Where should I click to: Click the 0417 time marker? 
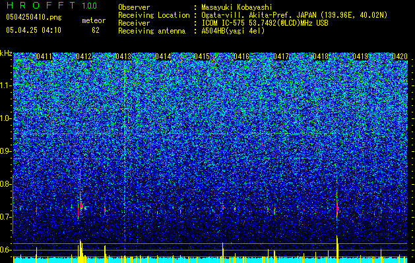[281, 57]
